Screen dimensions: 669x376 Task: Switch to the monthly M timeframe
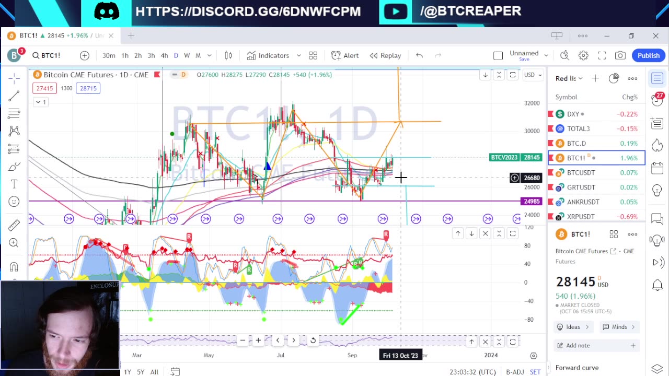[x=198, y=55]
